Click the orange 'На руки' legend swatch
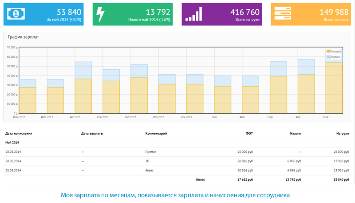This screenshot has width=355, height=203. tap(328, 52)
